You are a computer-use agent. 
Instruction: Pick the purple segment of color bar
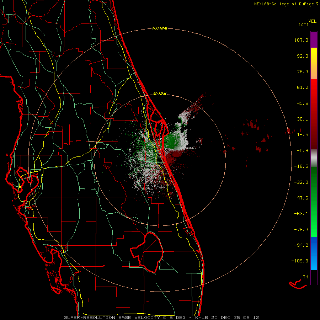[x=314, y=39]
